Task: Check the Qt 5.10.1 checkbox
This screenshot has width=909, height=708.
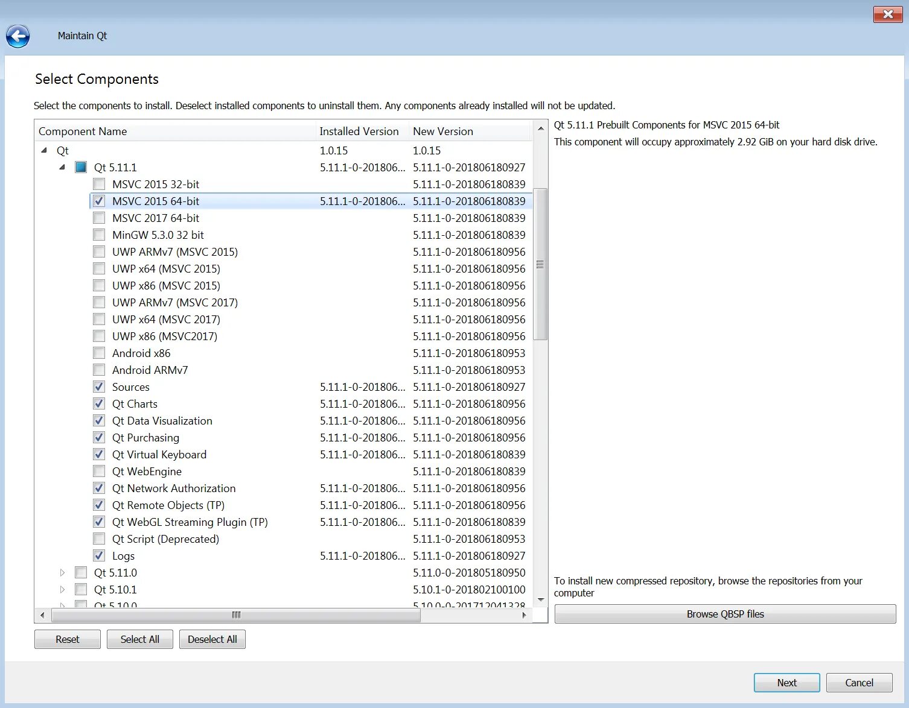Action: click(81, 589)
